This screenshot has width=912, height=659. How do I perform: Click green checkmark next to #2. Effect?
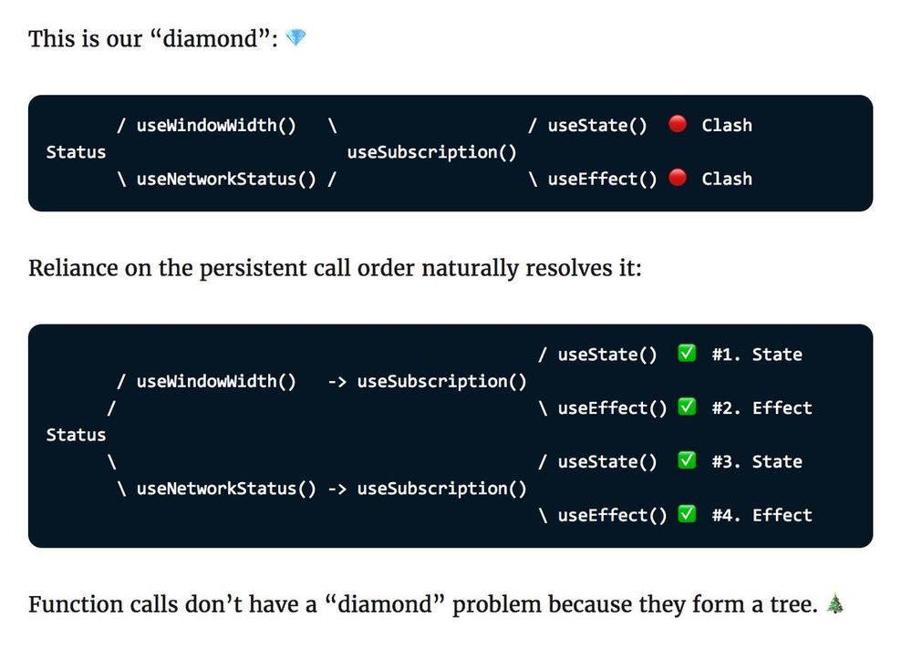pyautogui.click(x=687, y=407)
